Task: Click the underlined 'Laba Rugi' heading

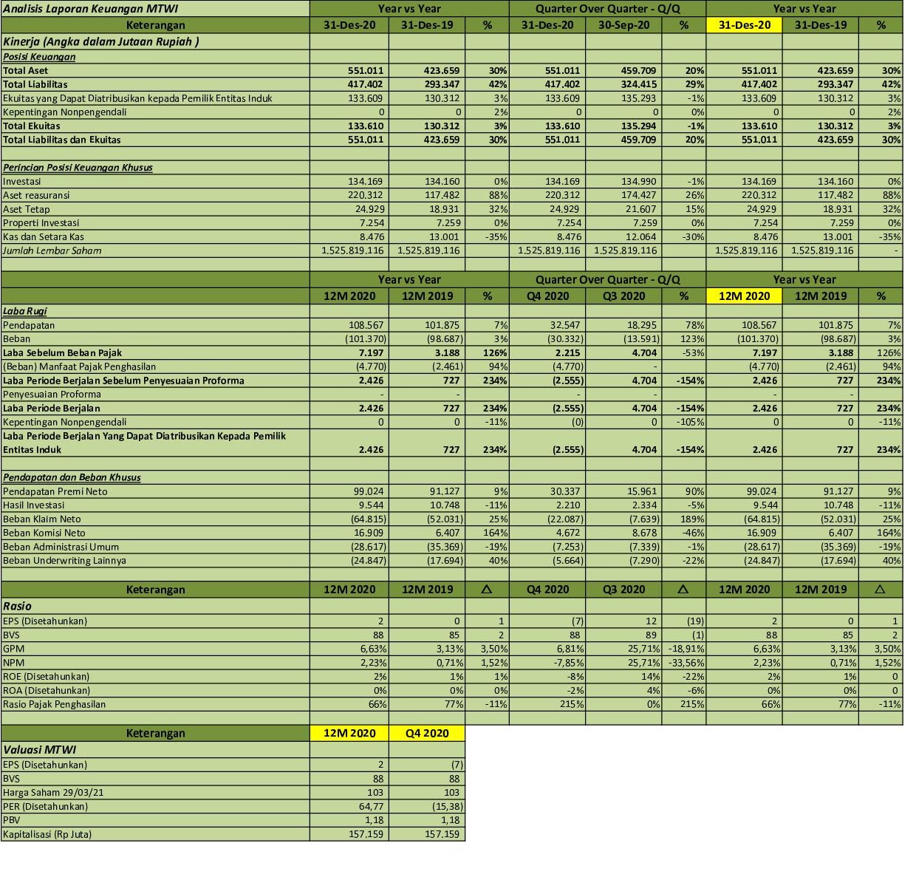Action: pos(25,311)
